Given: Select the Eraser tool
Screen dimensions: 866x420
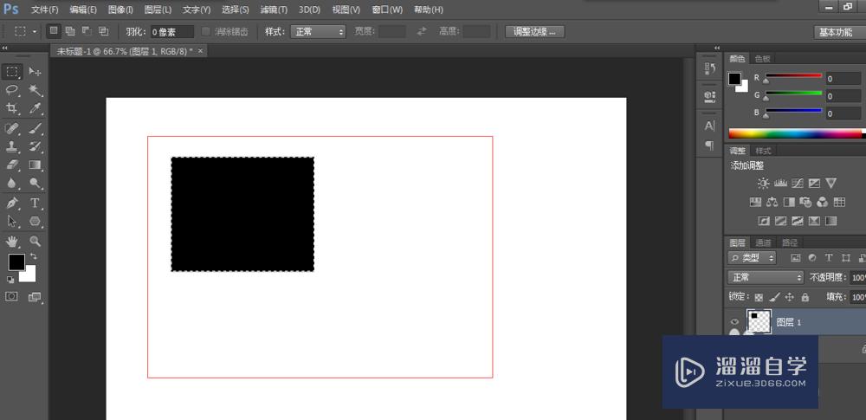Looking at the screenshot, I should pyautogui.click(x=12, y=165).
